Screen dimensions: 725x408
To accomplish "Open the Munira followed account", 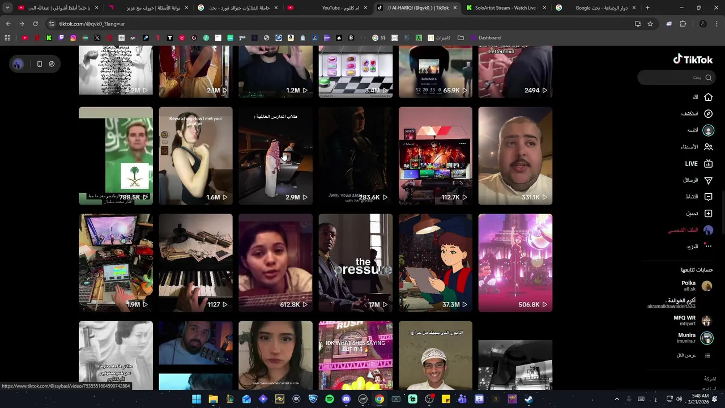I will [x=694, y=338].
